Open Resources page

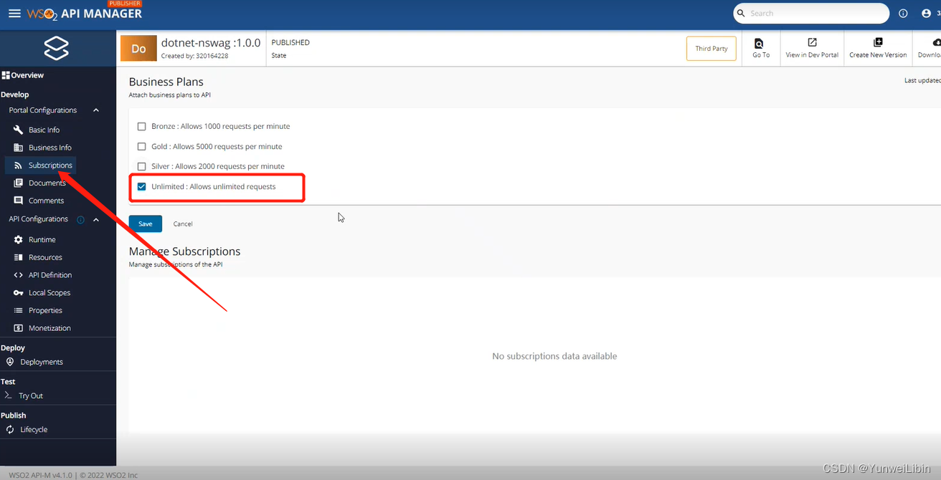coord(45,257)
